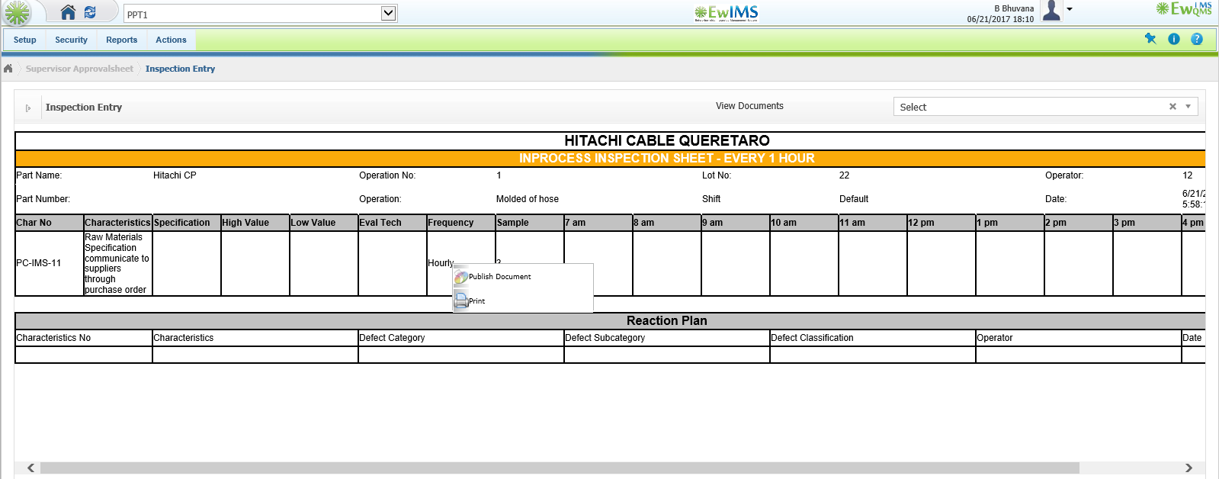This screenshot has height=479, width=1219.
Task: Click the Hitachi CP part name value
Action: [175, 175]
